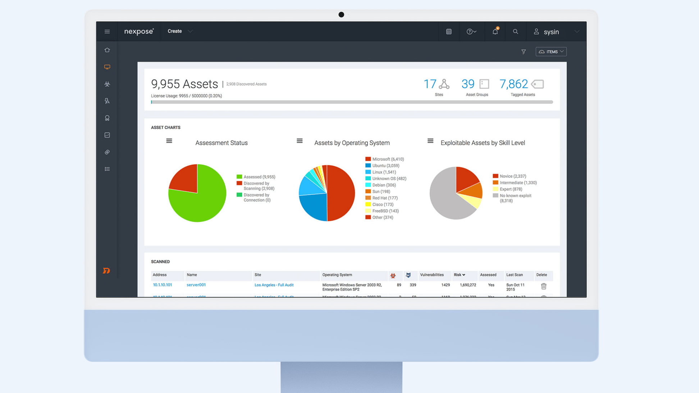Open Los Angeles - Full Audit site
Image resolution: width=699 pixels, height=393 pixels.
[274, 285]
